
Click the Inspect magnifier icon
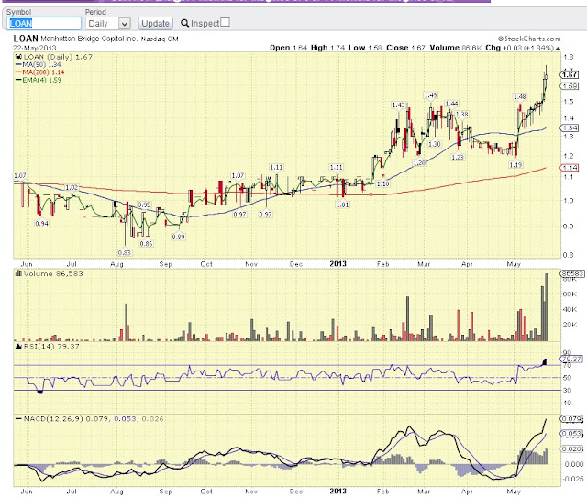184,23
